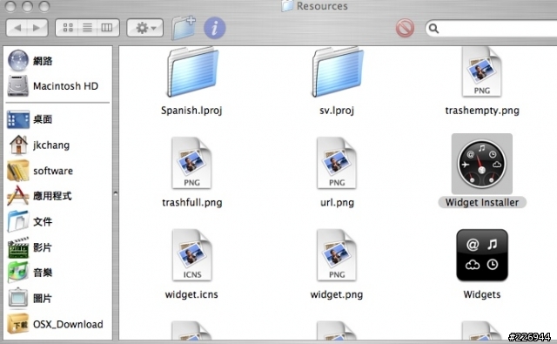557x344 pixels.
Task: Click the 'widget.icns' name label
Action: 191,294
